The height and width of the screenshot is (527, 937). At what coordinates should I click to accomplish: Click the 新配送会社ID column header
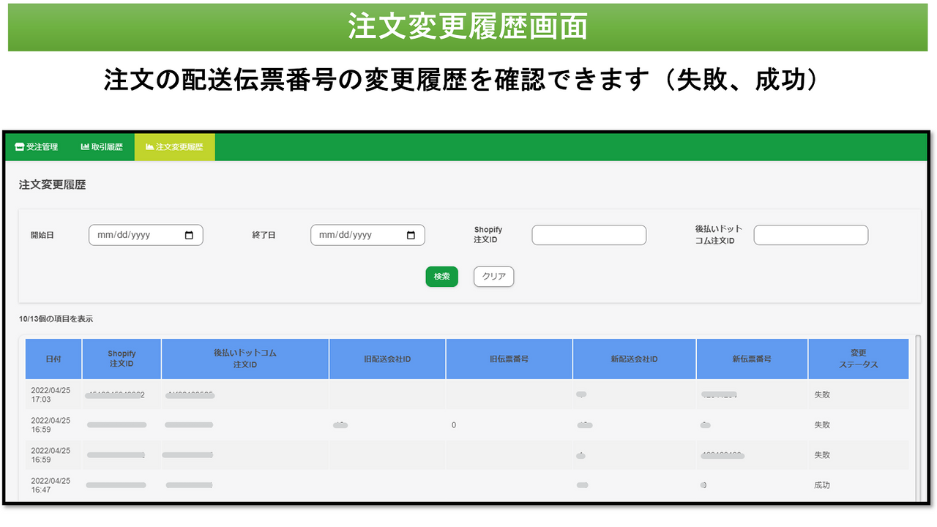coord(635,359)
